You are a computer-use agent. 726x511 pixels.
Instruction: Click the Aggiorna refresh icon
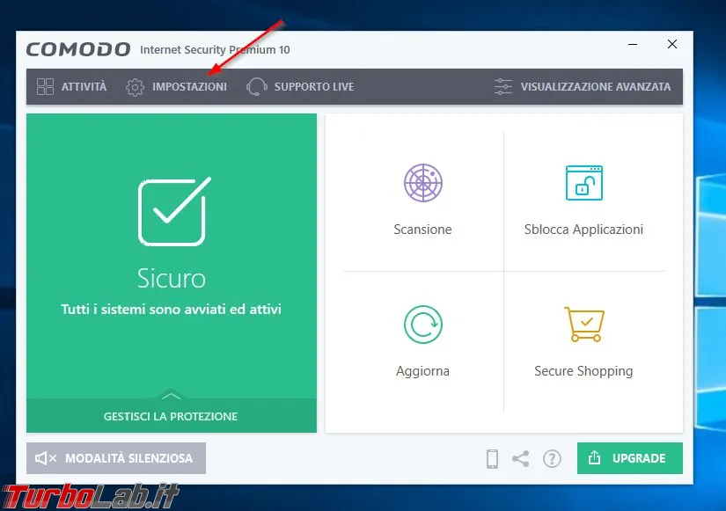click(422, 325)
